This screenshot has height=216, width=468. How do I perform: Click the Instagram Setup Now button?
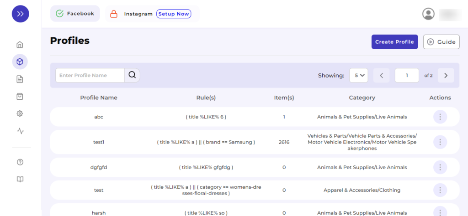[x=174, y=14]
